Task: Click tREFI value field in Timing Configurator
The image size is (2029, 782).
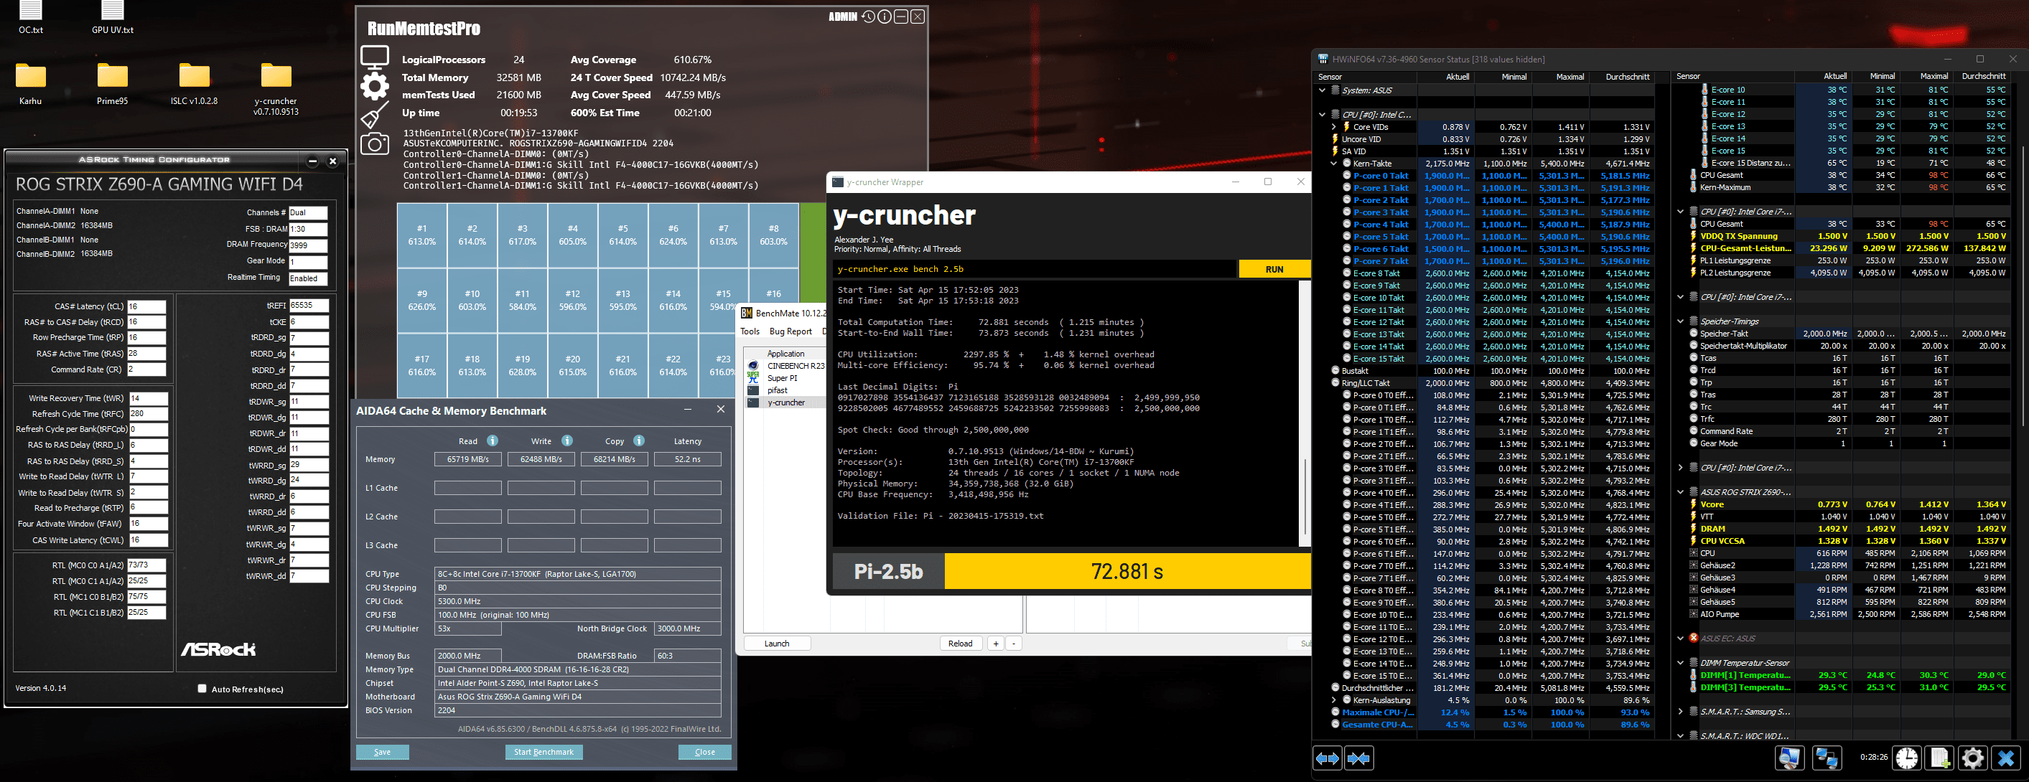Action: (309, 305)
